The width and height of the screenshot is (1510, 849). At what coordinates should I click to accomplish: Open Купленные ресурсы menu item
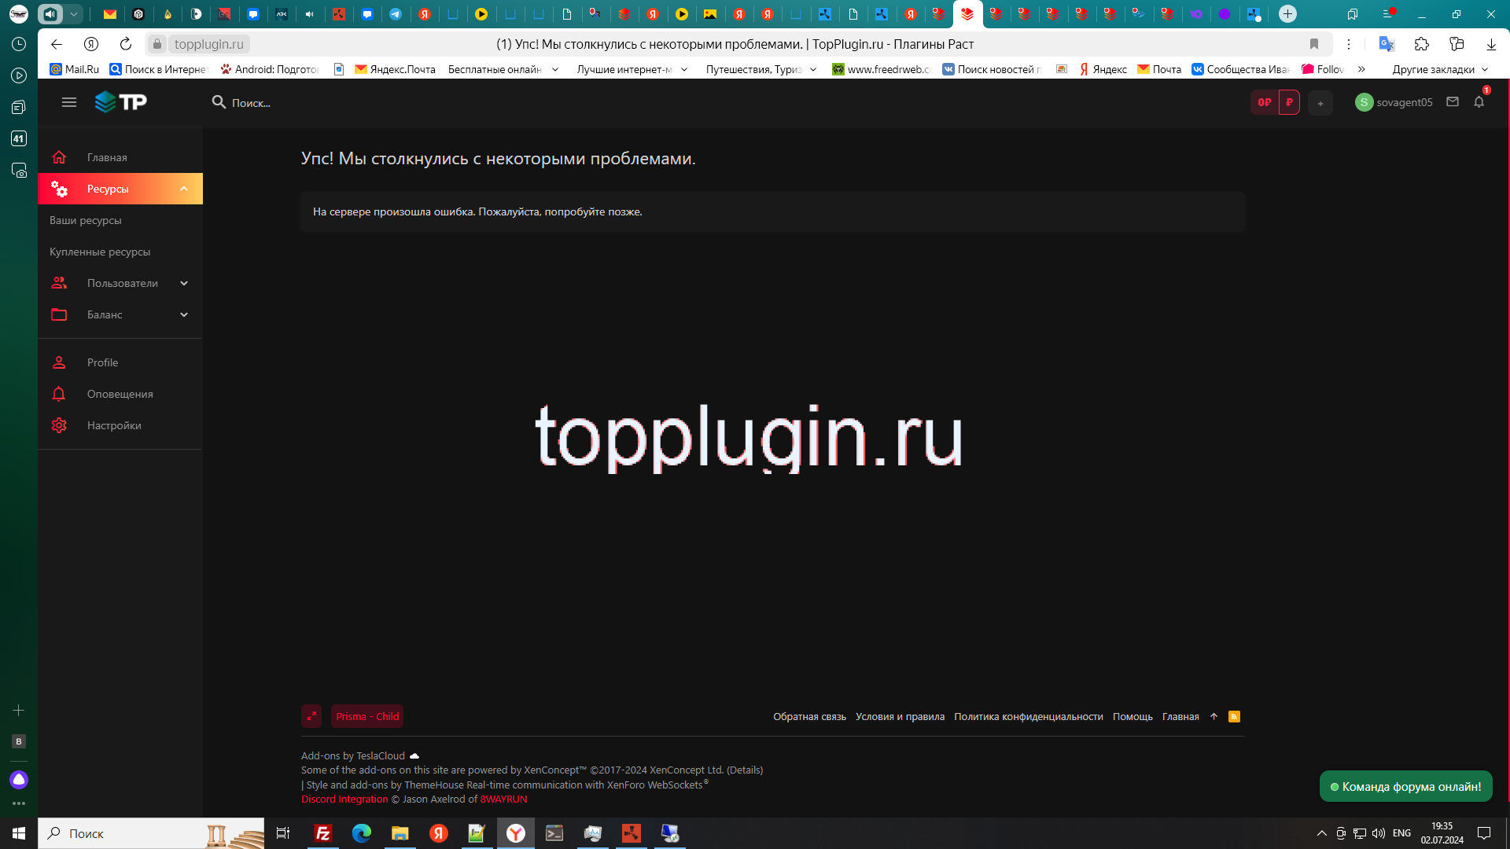click(99, 252)
